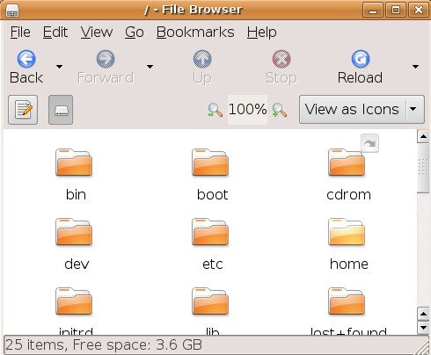The image size is (431, 355).
Task: Click the lower scrollbar up-step arrow
Action: (423, 315)
